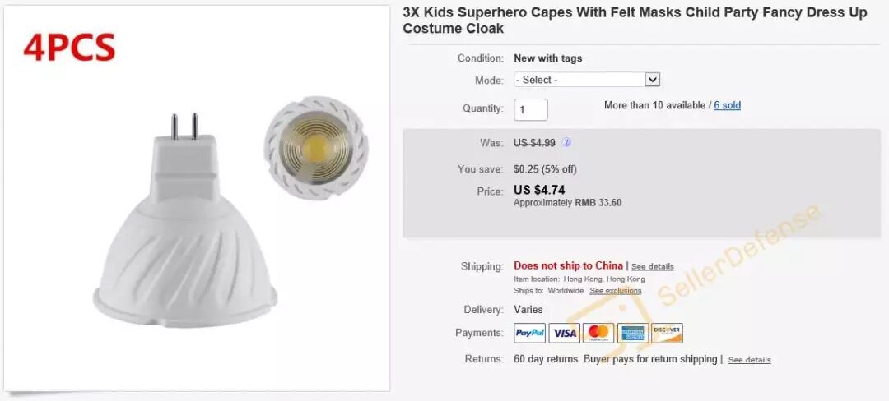Click the "Does not ship to China" notice
The width and height of the screenshot is (889, 401).
click(568, 265)
